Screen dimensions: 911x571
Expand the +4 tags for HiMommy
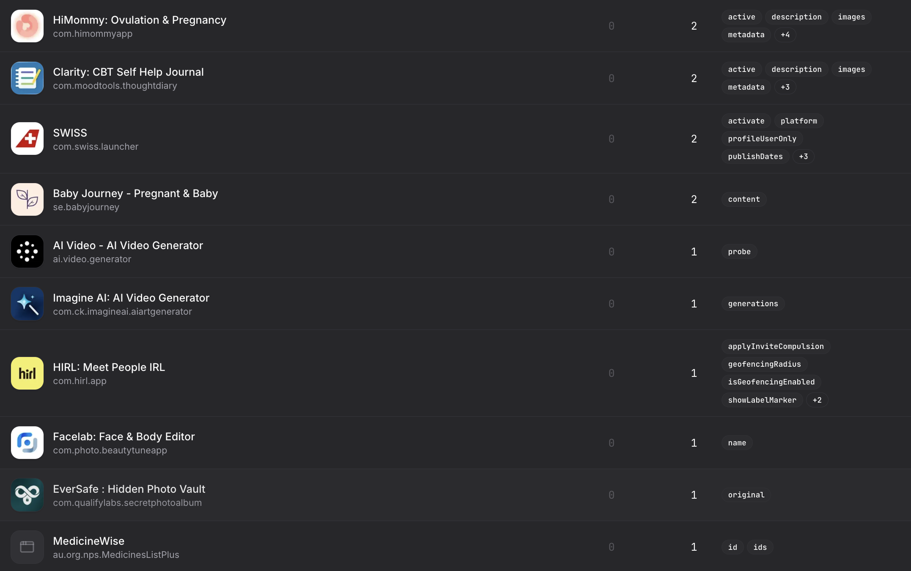click(785, 35)
